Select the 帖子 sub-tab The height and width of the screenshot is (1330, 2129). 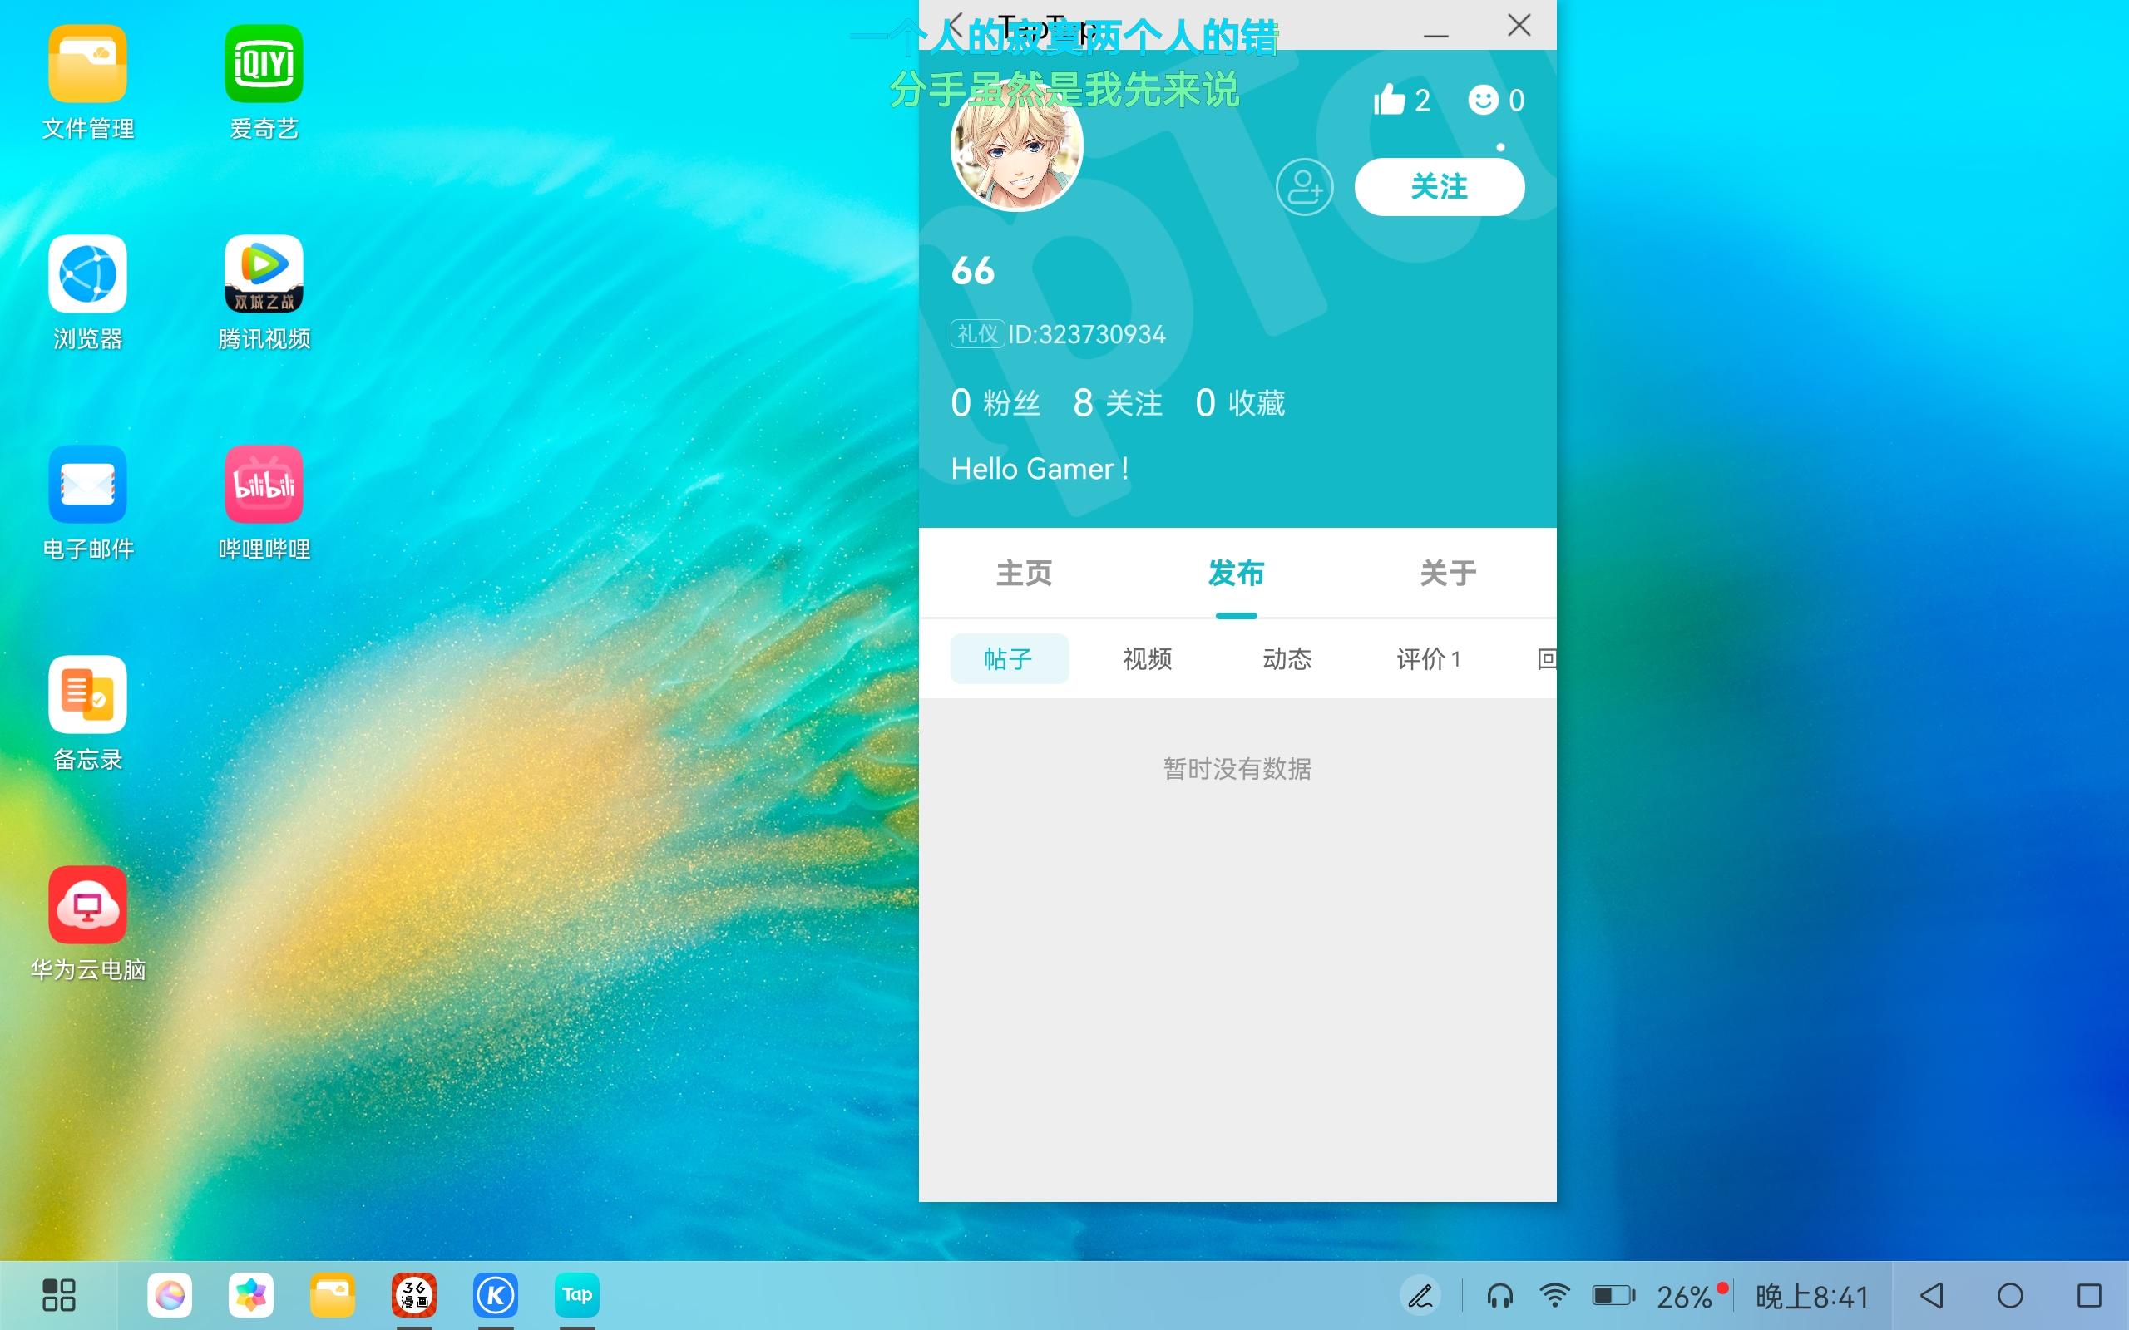(1010, 658)
